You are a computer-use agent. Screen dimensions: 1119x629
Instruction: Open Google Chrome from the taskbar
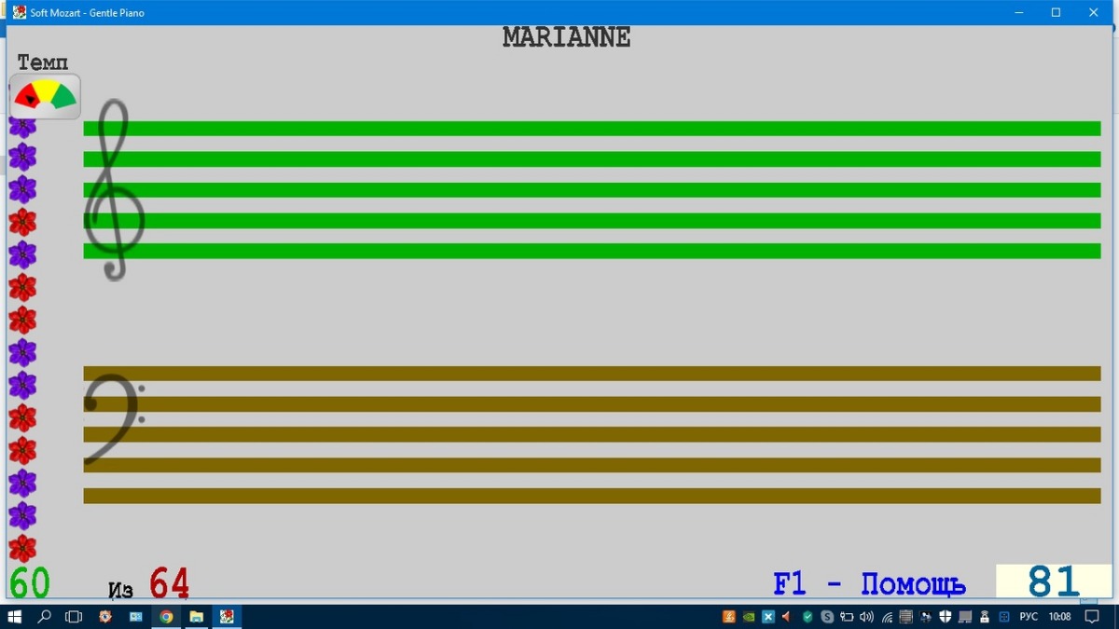pyautogui.click(x=166, y=617)
